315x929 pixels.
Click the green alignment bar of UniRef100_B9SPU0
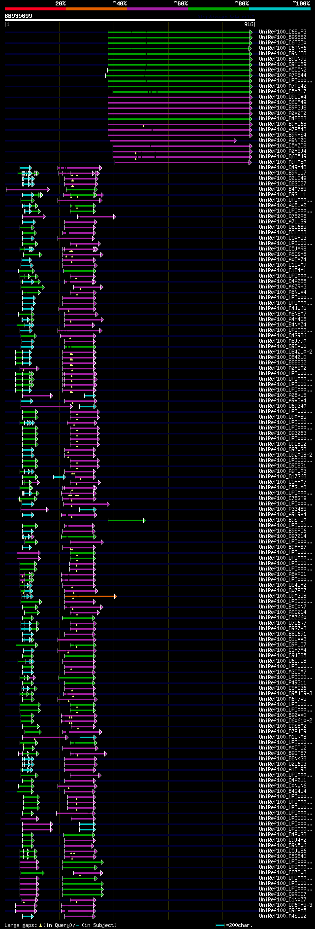tap(127, 520)
